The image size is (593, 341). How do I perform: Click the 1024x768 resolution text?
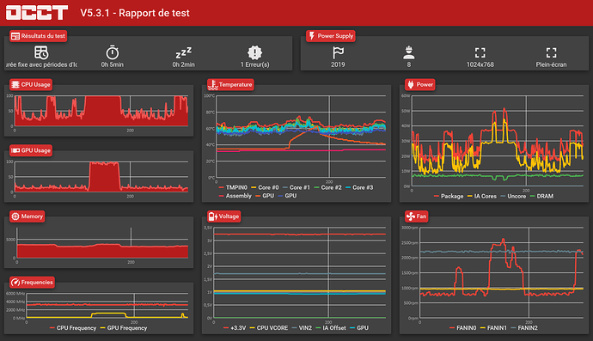[x=480, y=64]
